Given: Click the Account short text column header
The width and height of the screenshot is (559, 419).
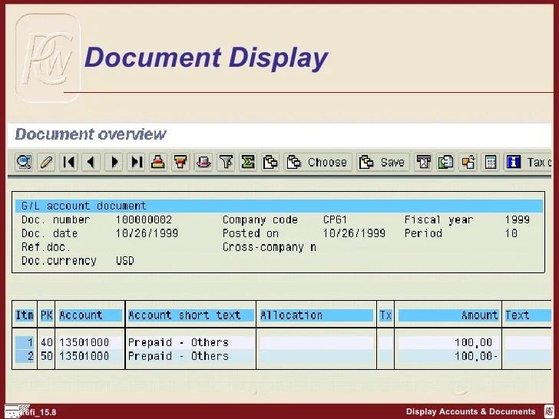Looking at the screenshot, I should point(190,315).
